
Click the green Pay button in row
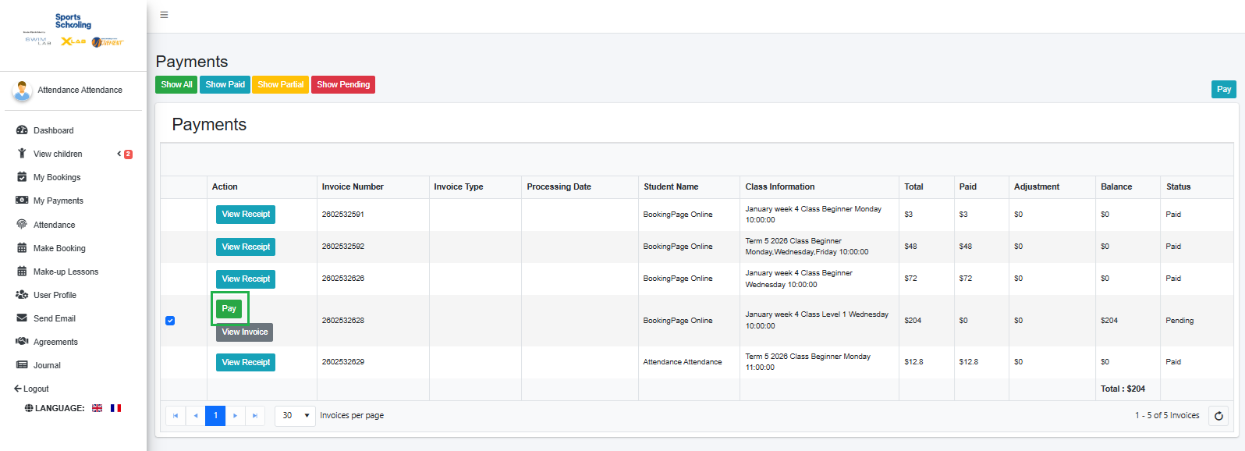coord(229,309)
